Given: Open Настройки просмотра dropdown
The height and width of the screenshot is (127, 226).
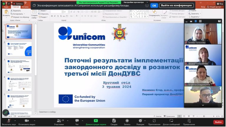Looking at the screenshot, I should coord(135,2).
